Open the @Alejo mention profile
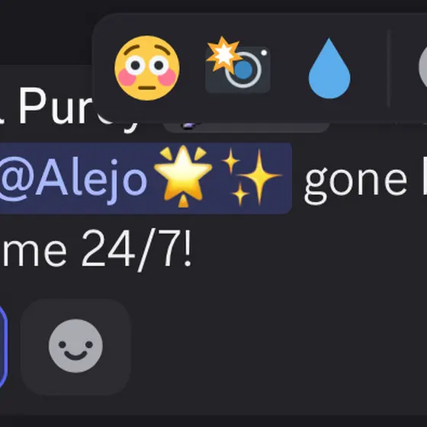Screen dimensions: 427x427 pyautogui.click(x=73, y=178)
